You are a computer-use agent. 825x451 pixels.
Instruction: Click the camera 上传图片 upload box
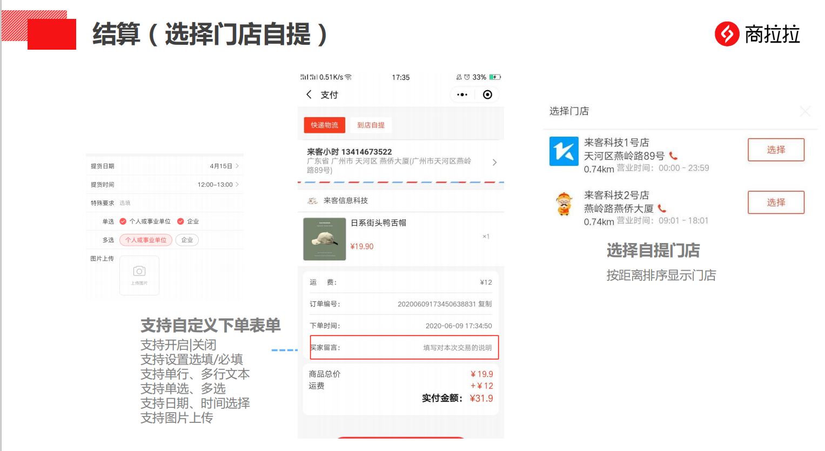click(139, 275)
